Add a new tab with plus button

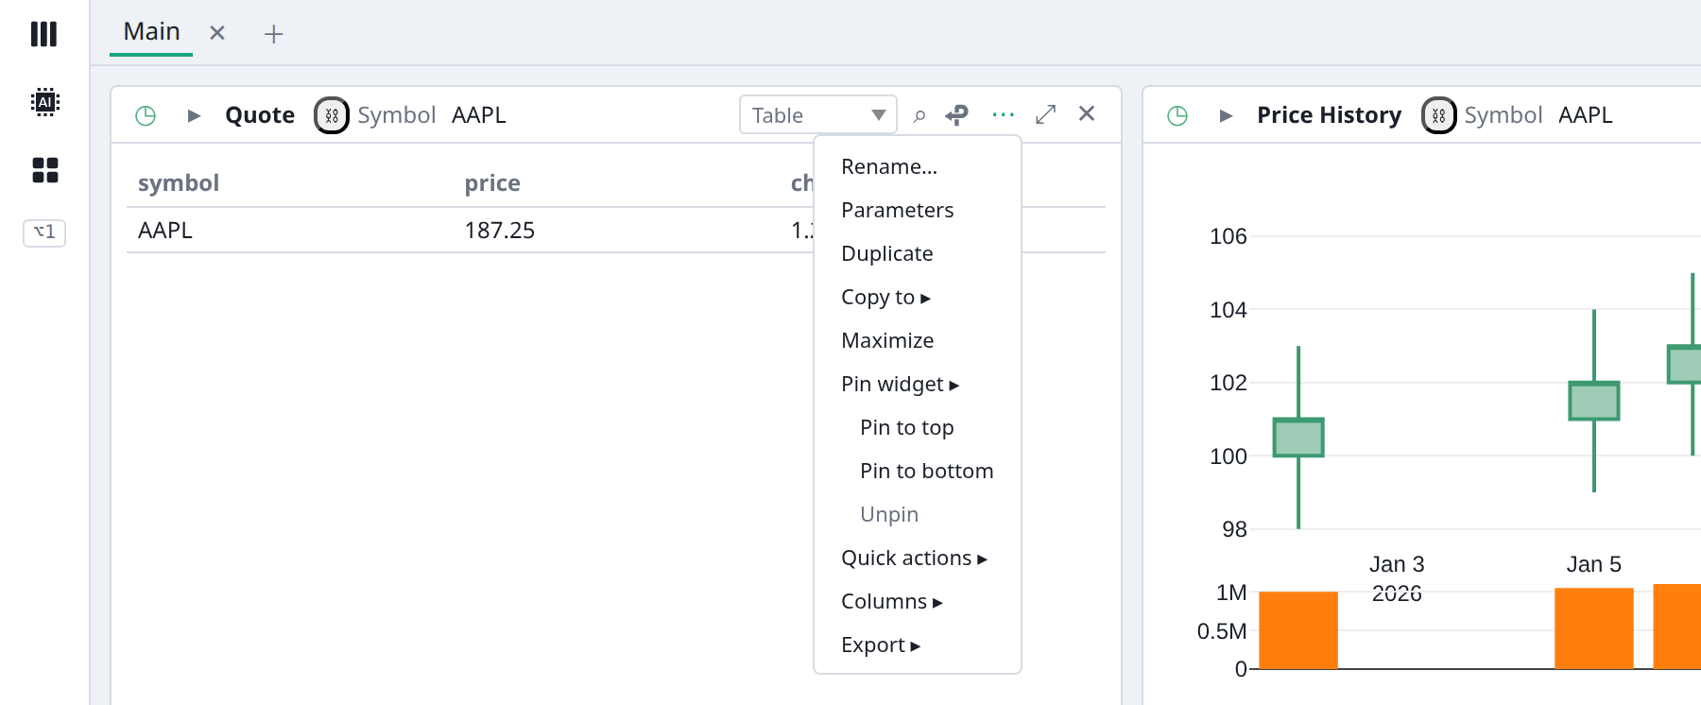click(273, 34)
